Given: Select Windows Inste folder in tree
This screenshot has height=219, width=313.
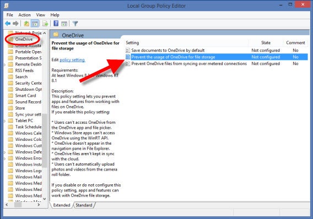Looking at the screenshot, I should tap(28, 165).
